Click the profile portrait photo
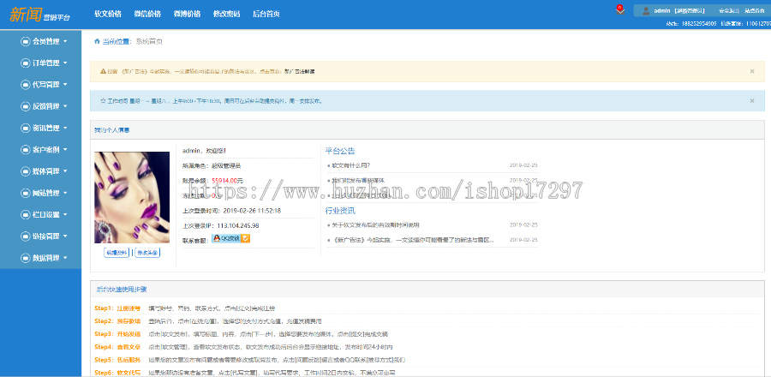 pyautogui.click(x=132, y=197)
